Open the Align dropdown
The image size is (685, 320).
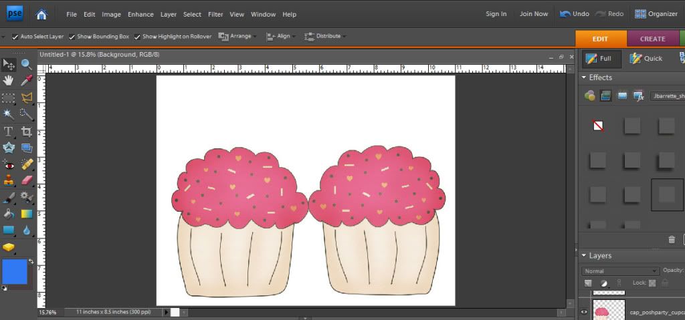click(280, 36)
